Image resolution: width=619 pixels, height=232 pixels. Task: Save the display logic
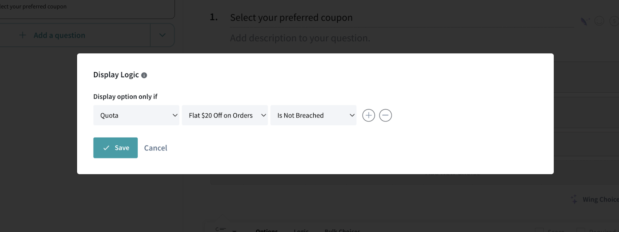coord(115,148)
